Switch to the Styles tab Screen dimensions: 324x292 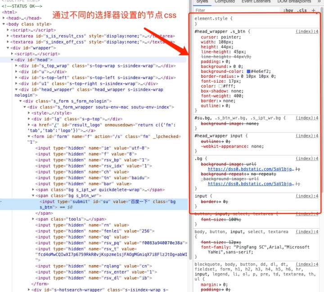tap(202, 1)
